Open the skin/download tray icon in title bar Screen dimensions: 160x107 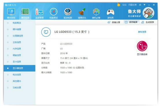point(140,5)
